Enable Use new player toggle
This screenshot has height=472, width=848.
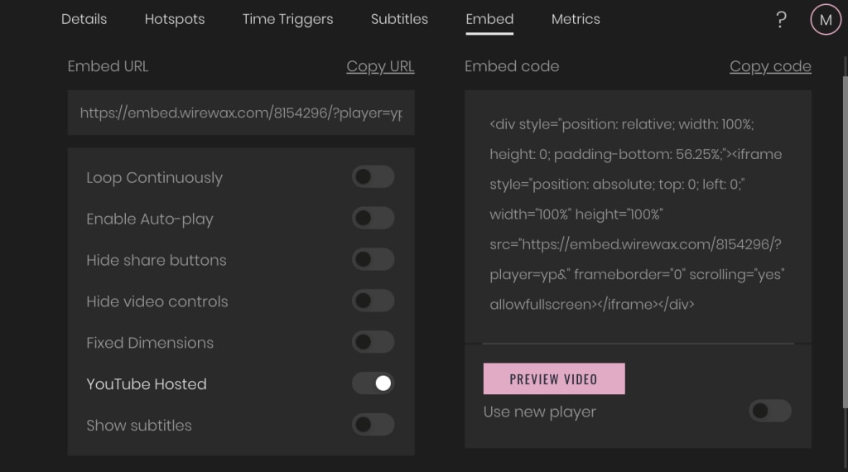point(770,411)
